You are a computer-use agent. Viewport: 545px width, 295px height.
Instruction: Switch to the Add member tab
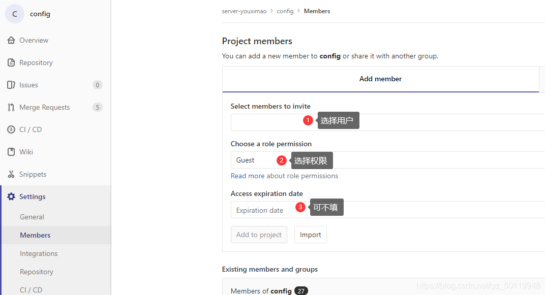(380, 79)
